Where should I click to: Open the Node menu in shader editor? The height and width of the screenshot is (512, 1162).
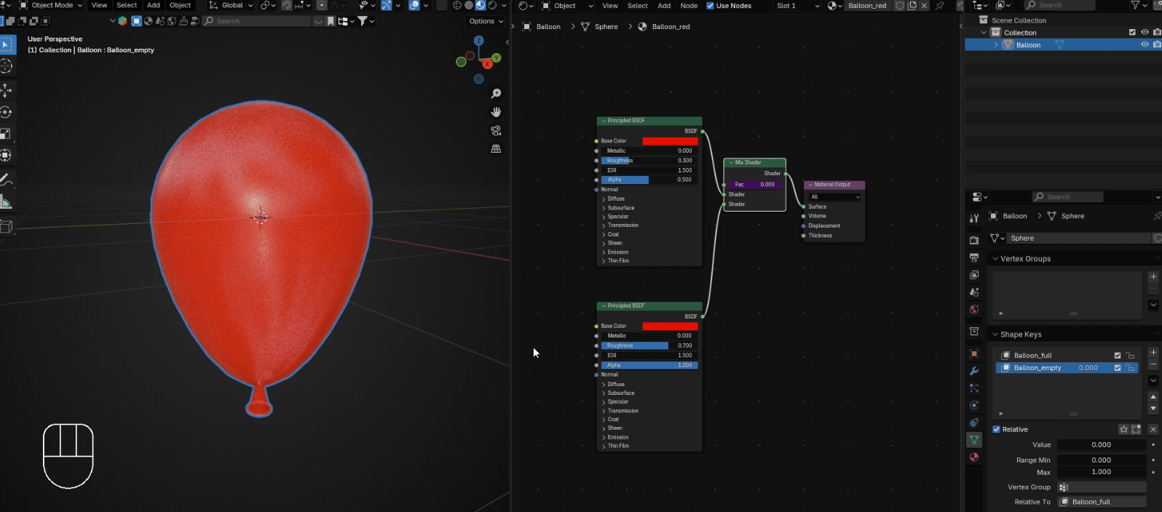[688, 6]
